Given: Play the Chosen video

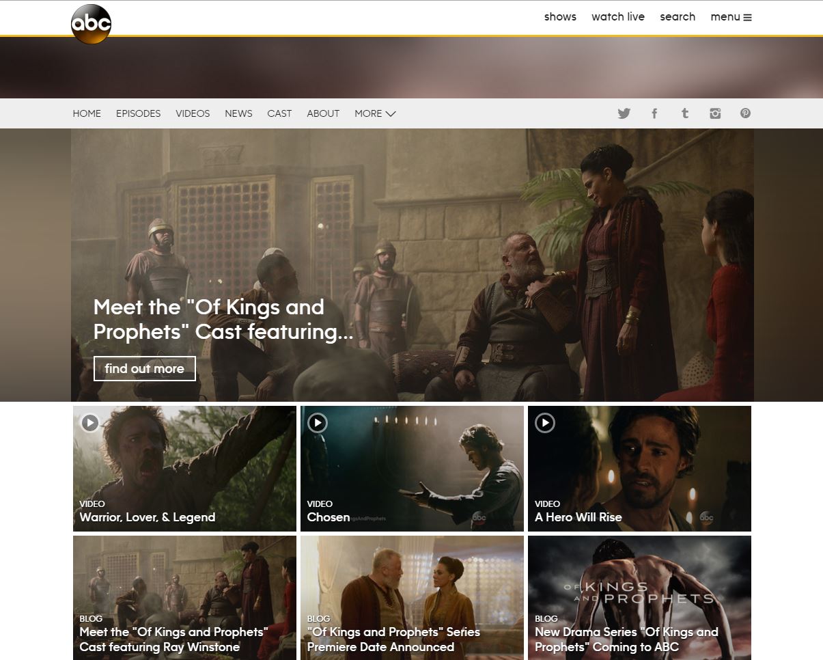Looking at the screenshot, I should (318, 423).
